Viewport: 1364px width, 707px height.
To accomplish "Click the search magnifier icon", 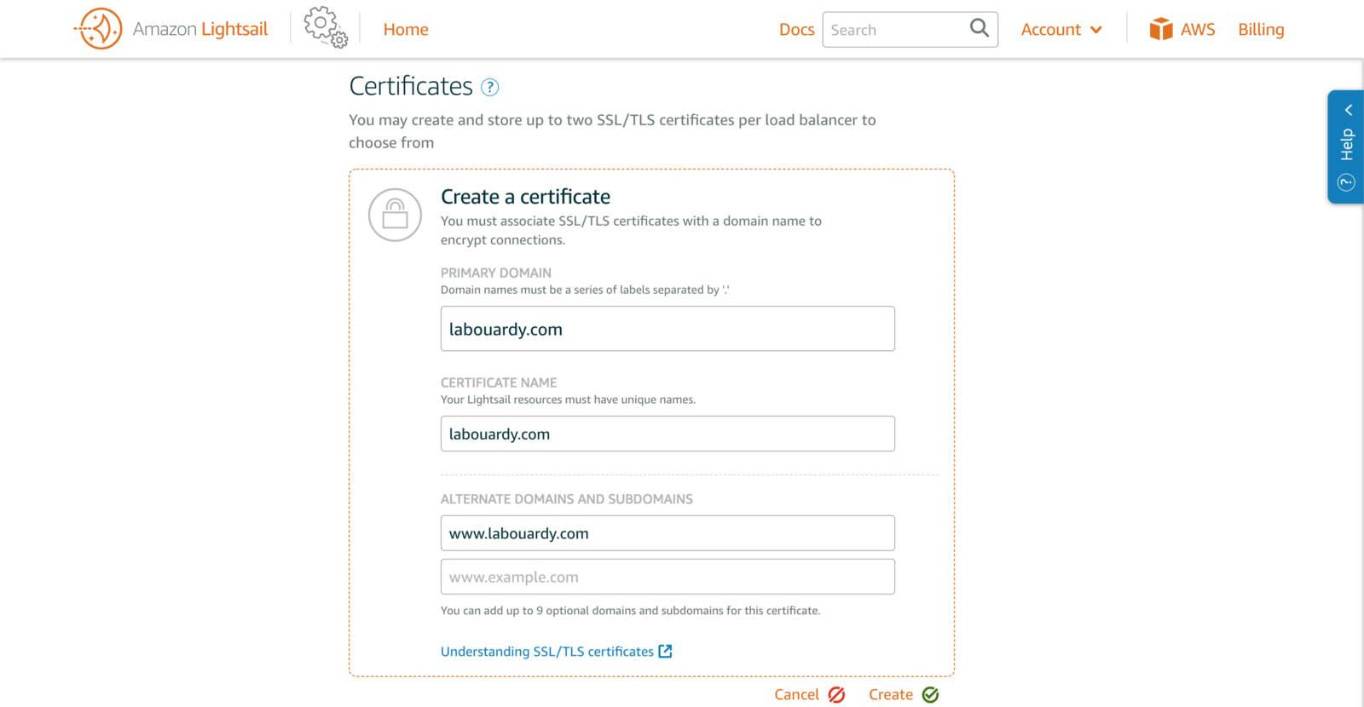I will (980, 28).
